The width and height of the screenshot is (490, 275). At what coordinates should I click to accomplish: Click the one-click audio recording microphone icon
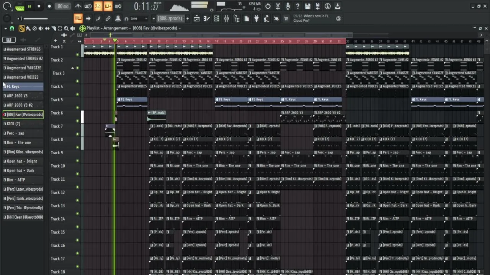click(x=288, y=6)
